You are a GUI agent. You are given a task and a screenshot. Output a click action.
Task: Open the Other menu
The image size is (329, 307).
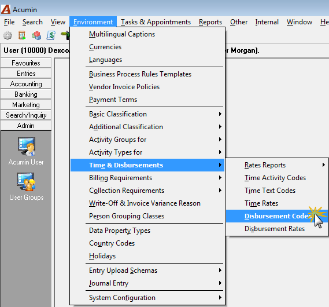pos(239,22)
